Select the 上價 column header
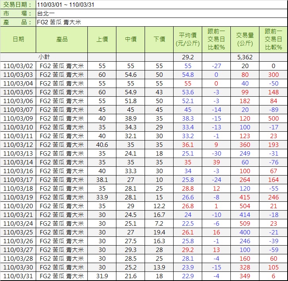288x281 pixels. tap(102, 39)
